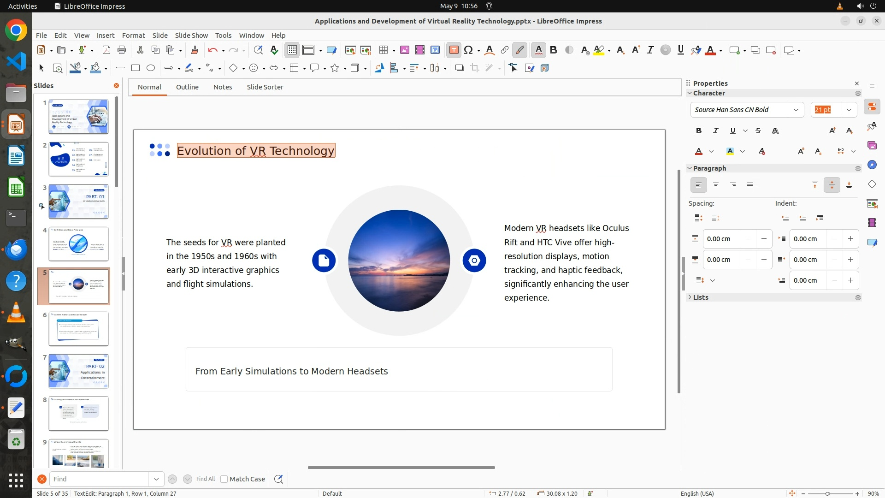
Task: Enable the Match Case checkbox
Action: pos(224,479)
